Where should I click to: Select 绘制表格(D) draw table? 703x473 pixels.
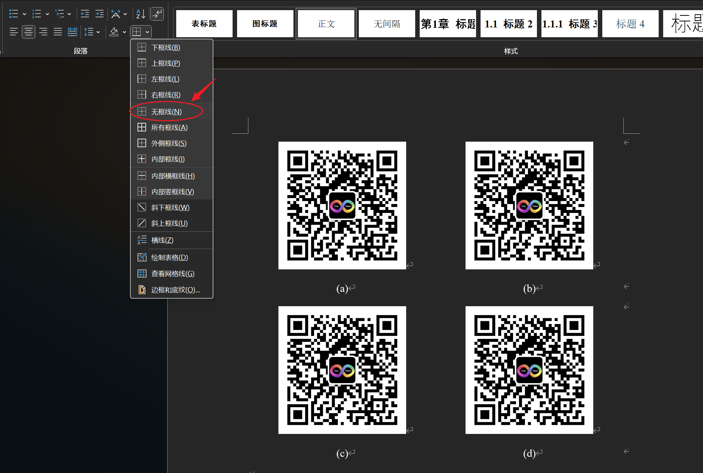(x=172, y=257)
